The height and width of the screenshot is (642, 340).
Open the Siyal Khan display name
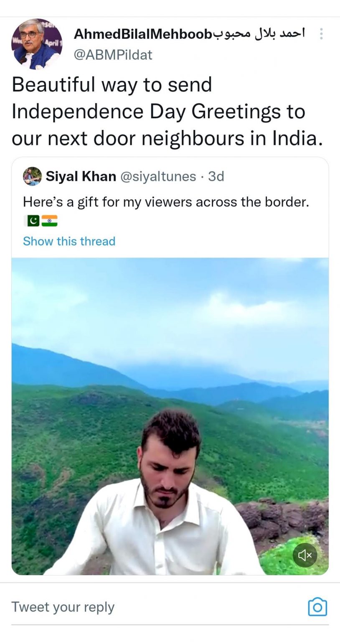(81, 176)
